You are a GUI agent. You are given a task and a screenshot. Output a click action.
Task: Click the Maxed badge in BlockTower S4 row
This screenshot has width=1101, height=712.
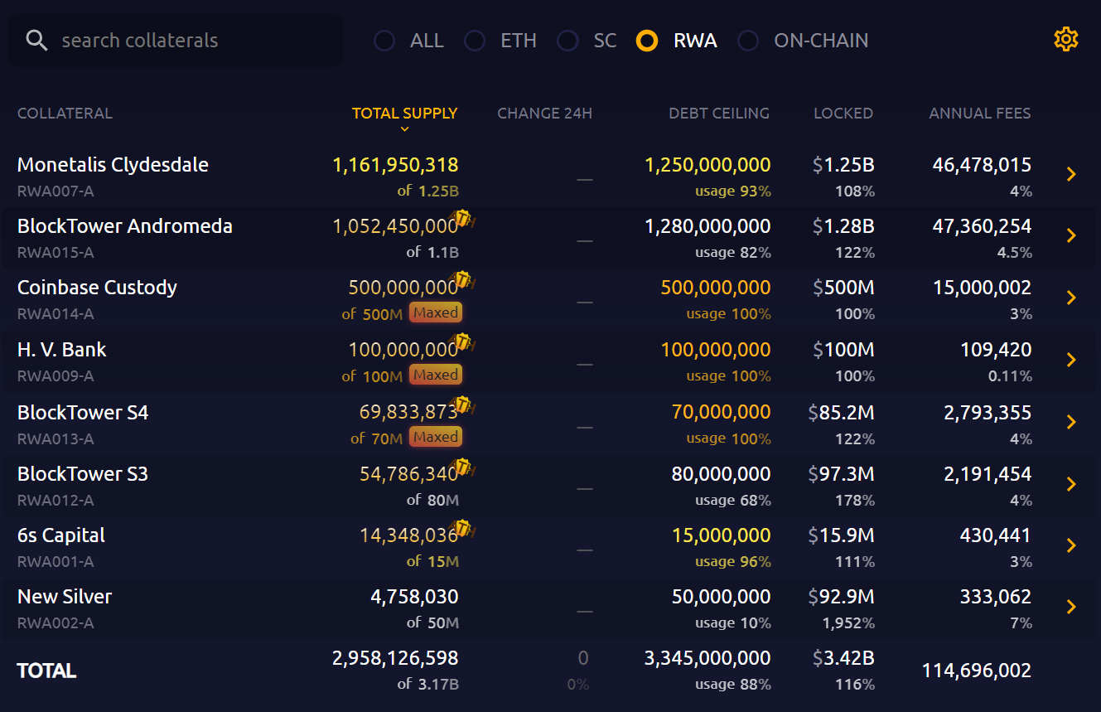(436, 437)
